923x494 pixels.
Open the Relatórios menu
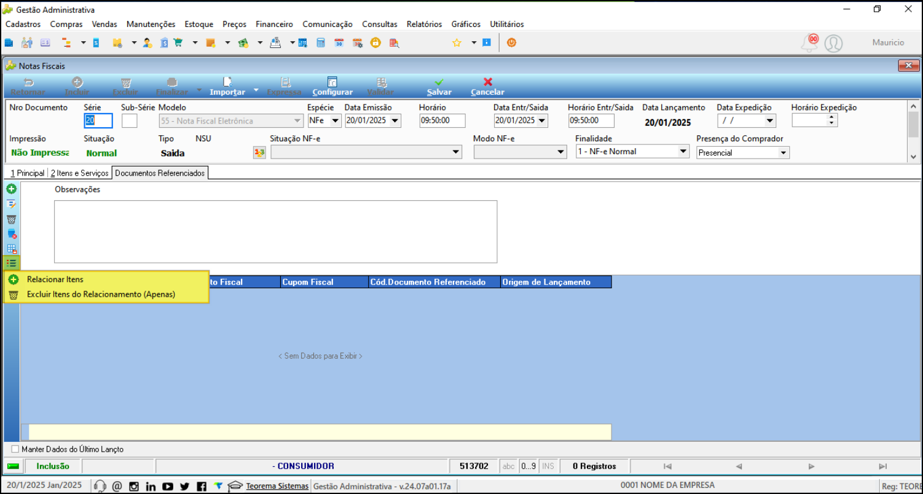424,24
